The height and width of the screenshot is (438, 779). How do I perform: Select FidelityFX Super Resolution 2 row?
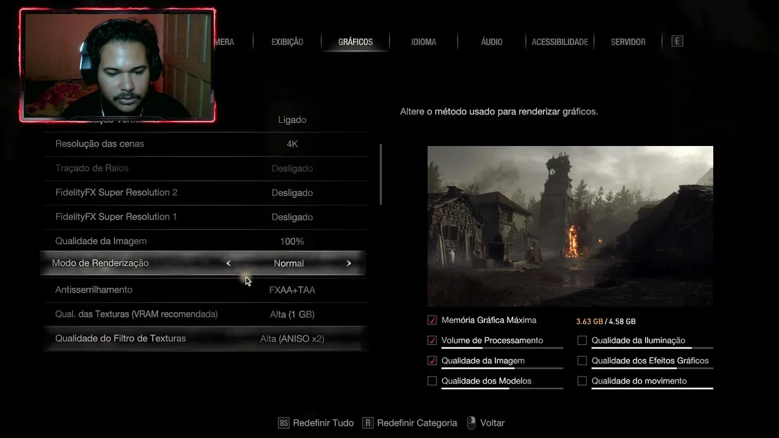tap(206, 193)
